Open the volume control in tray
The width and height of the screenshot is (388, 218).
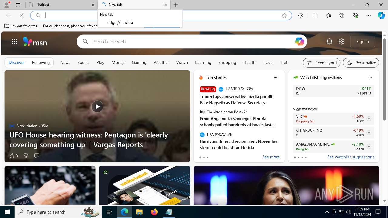point(349,212)
